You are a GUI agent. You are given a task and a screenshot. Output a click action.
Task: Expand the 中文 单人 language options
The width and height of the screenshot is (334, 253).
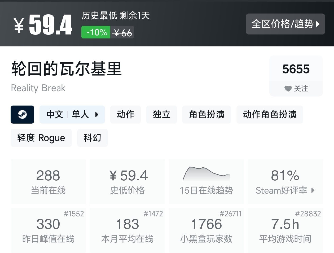coord(72,115)
